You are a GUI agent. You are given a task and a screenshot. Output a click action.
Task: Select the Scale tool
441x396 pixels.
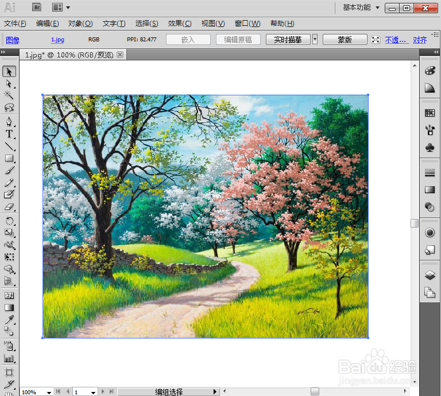(9, 233)
